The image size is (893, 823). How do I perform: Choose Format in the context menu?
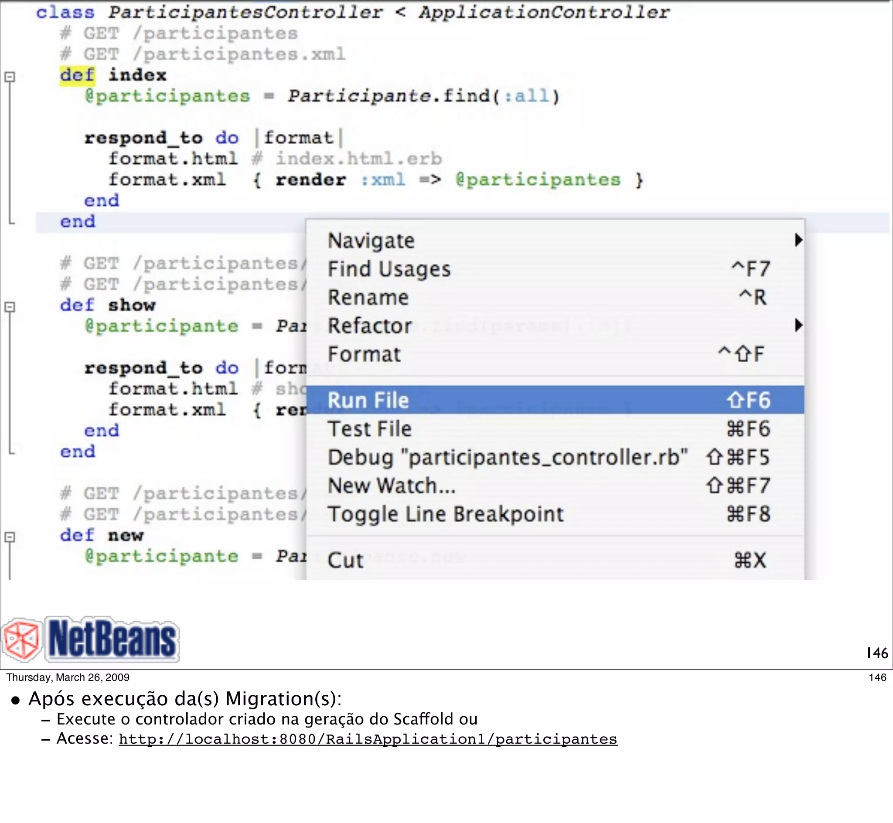tap(364, 354)
